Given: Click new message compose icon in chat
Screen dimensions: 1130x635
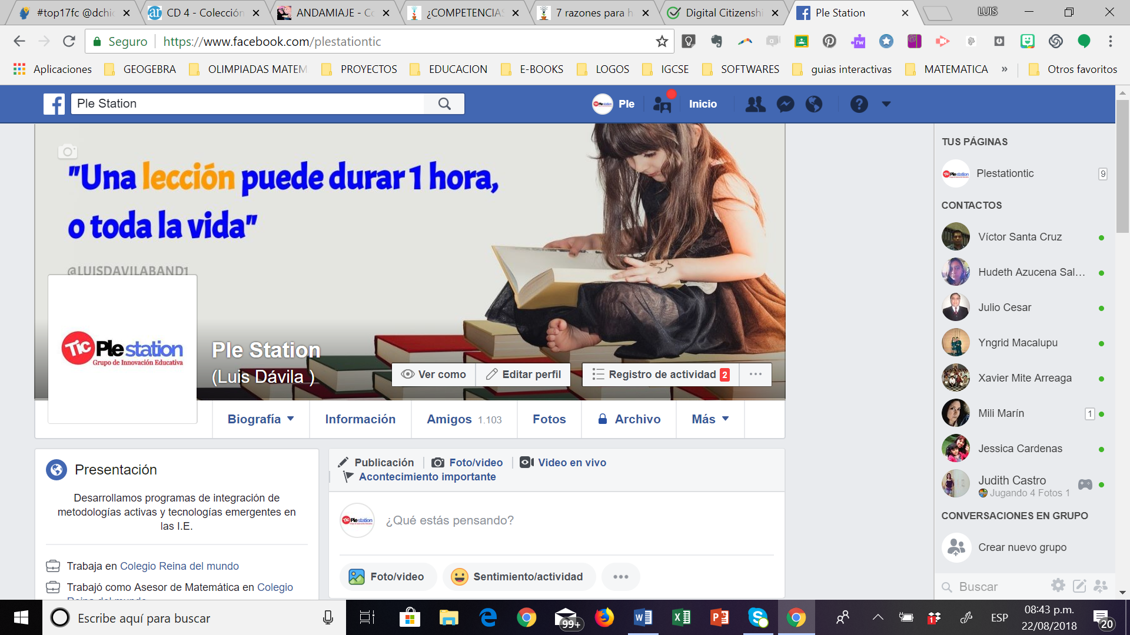Looking at the screenshot, I should coord(1079,586).
